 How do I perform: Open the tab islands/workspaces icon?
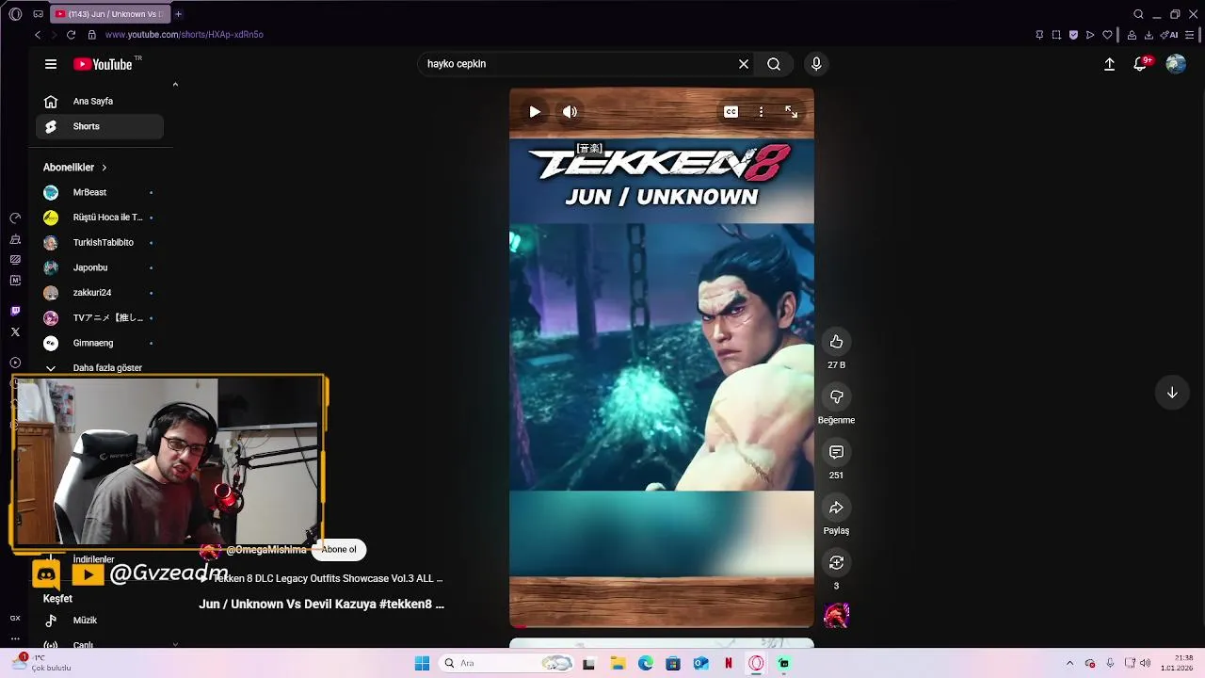pyautogui.click(x=38, y=14)
